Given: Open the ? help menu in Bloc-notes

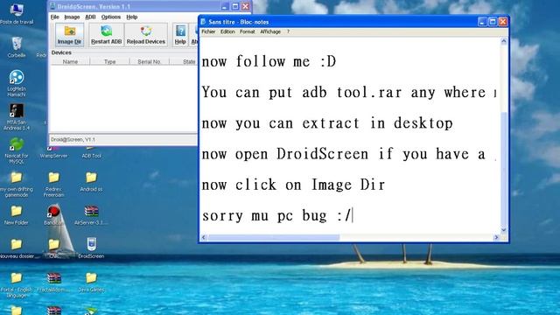Looking at the screenshot, I should point(288,31).
